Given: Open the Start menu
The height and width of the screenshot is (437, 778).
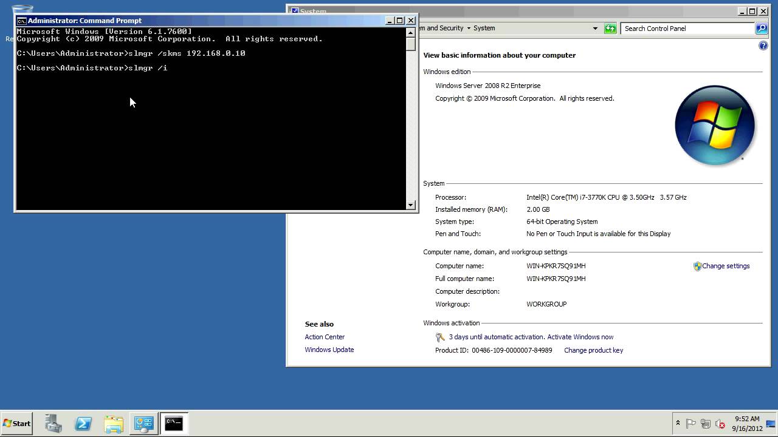Looking at the screenshot, I should point(16,424).
